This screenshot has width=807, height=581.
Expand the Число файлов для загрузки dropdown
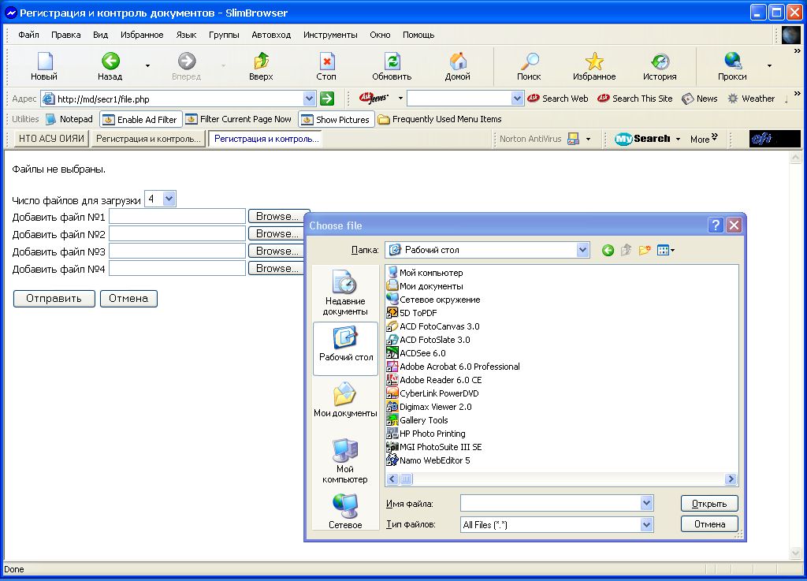[169, 199]
